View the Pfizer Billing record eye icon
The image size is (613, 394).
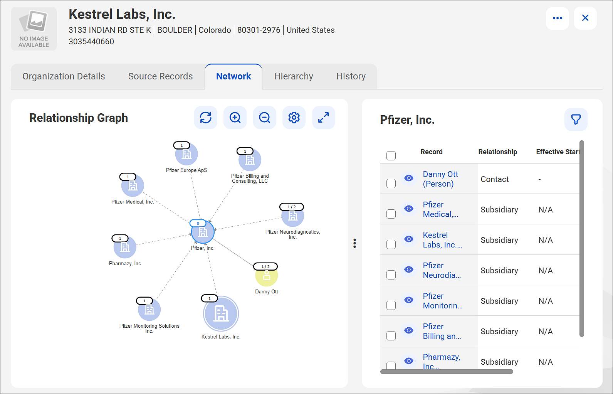(409, 330)
